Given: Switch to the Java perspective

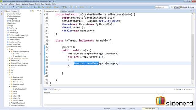Looking at the screenshot, I should tap(177, 7).
